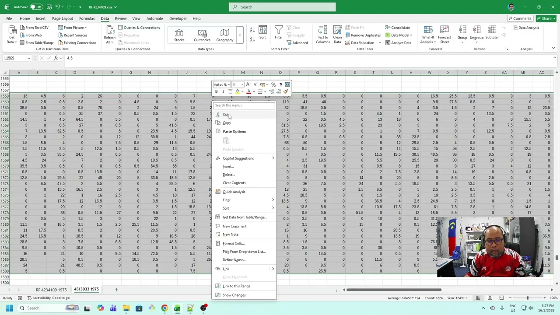
Task: Click Sort Z to A icon
Action: pos(252,38)
